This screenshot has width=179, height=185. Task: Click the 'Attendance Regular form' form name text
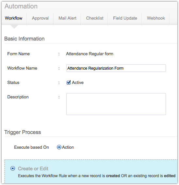click(89, 54)
